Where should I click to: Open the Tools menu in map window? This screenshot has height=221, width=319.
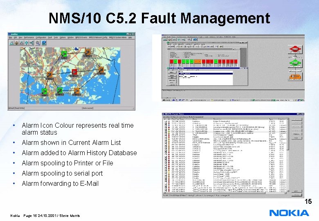(56, 37)
